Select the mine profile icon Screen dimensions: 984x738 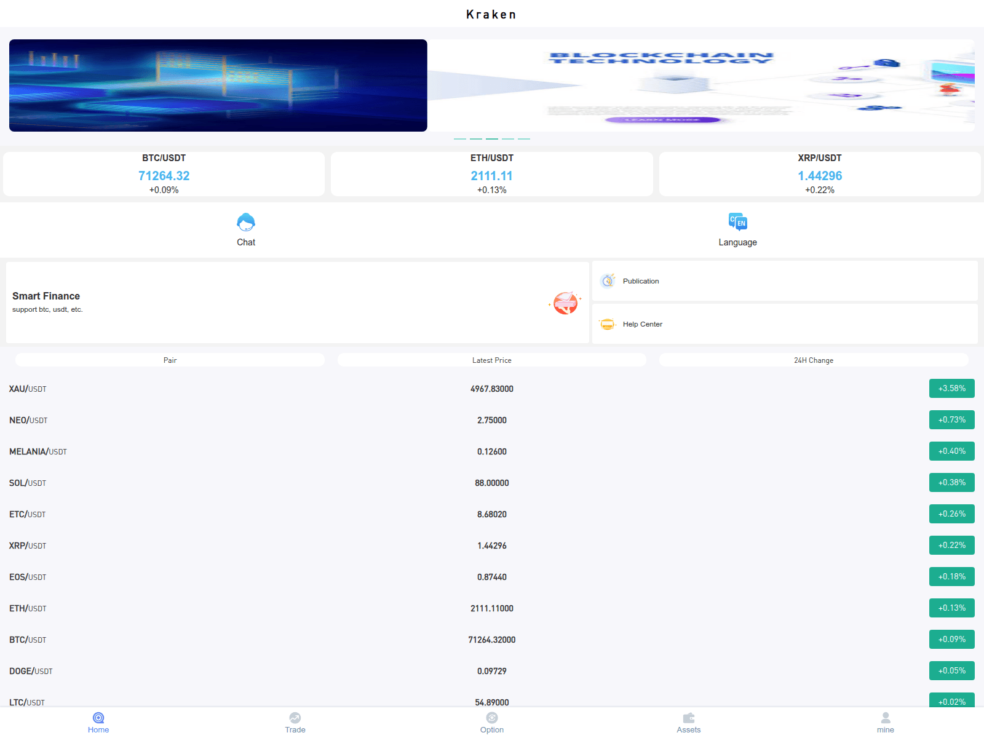pyautogui.click(x=886, y=718)
